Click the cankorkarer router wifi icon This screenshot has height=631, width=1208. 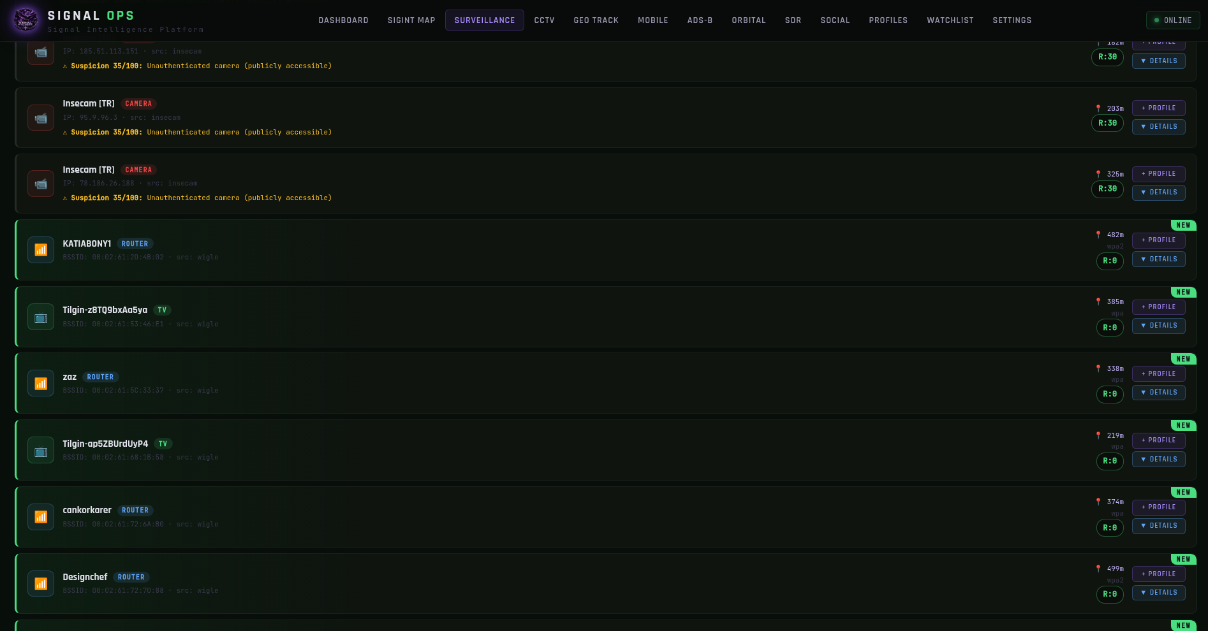tap(41, 517)
